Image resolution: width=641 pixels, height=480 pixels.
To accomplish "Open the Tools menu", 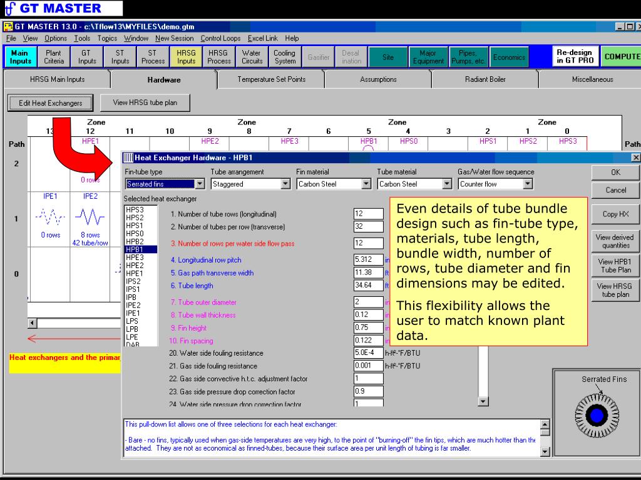I will (82, 38).
